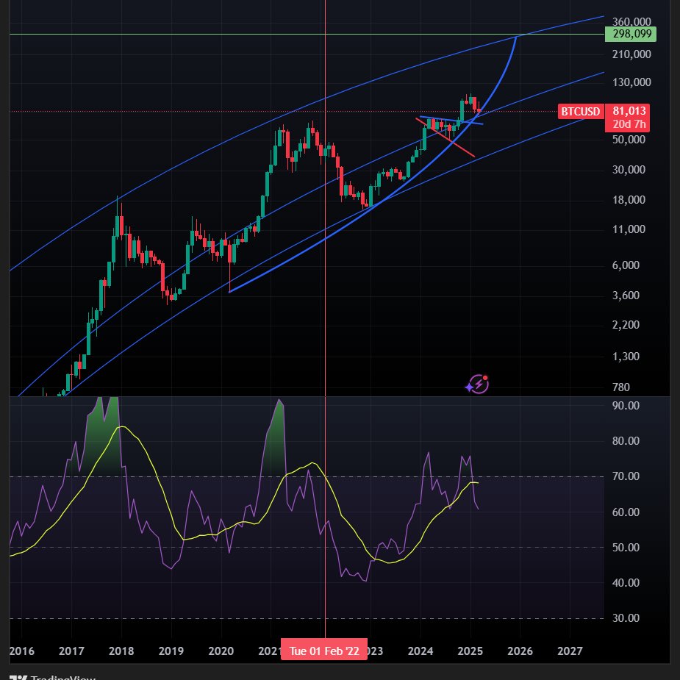Select the Tue 01 Feb '22 date marker

click(x=324, y=651)
